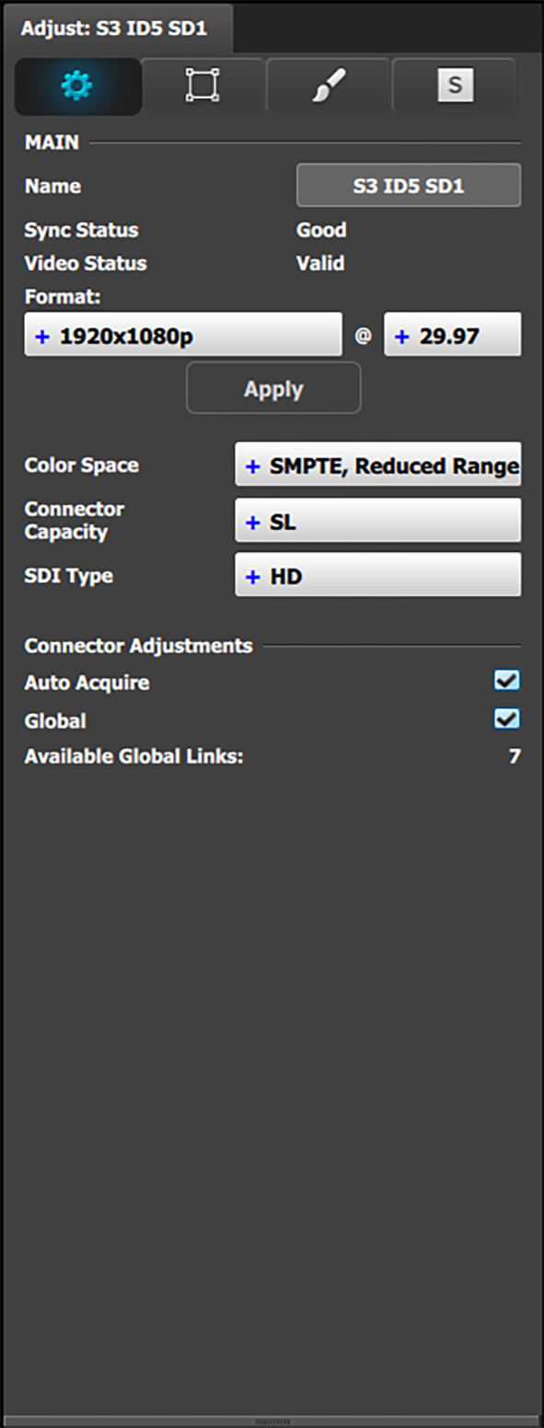Open the 29.97 frame rate dropdown
The image size is (544, 1428).
(452, 335)
